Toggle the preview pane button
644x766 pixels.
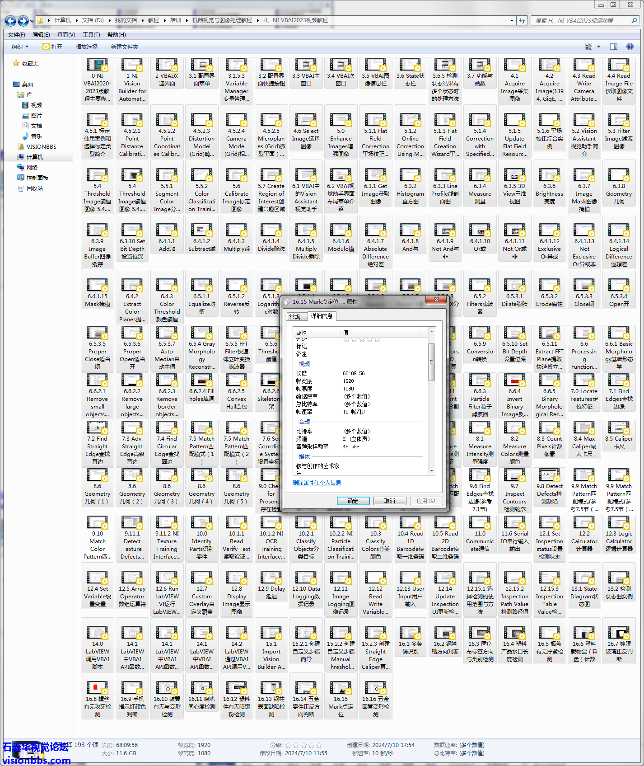tap(613, 47)
